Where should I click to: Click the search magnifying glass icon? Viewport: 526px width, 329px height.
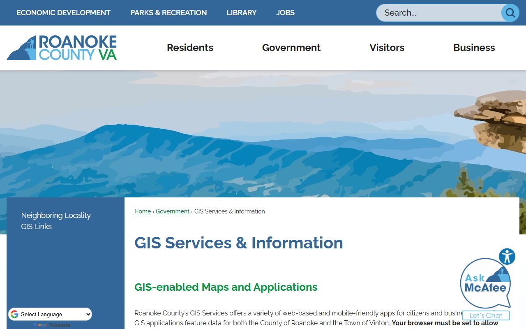[510, 13]
